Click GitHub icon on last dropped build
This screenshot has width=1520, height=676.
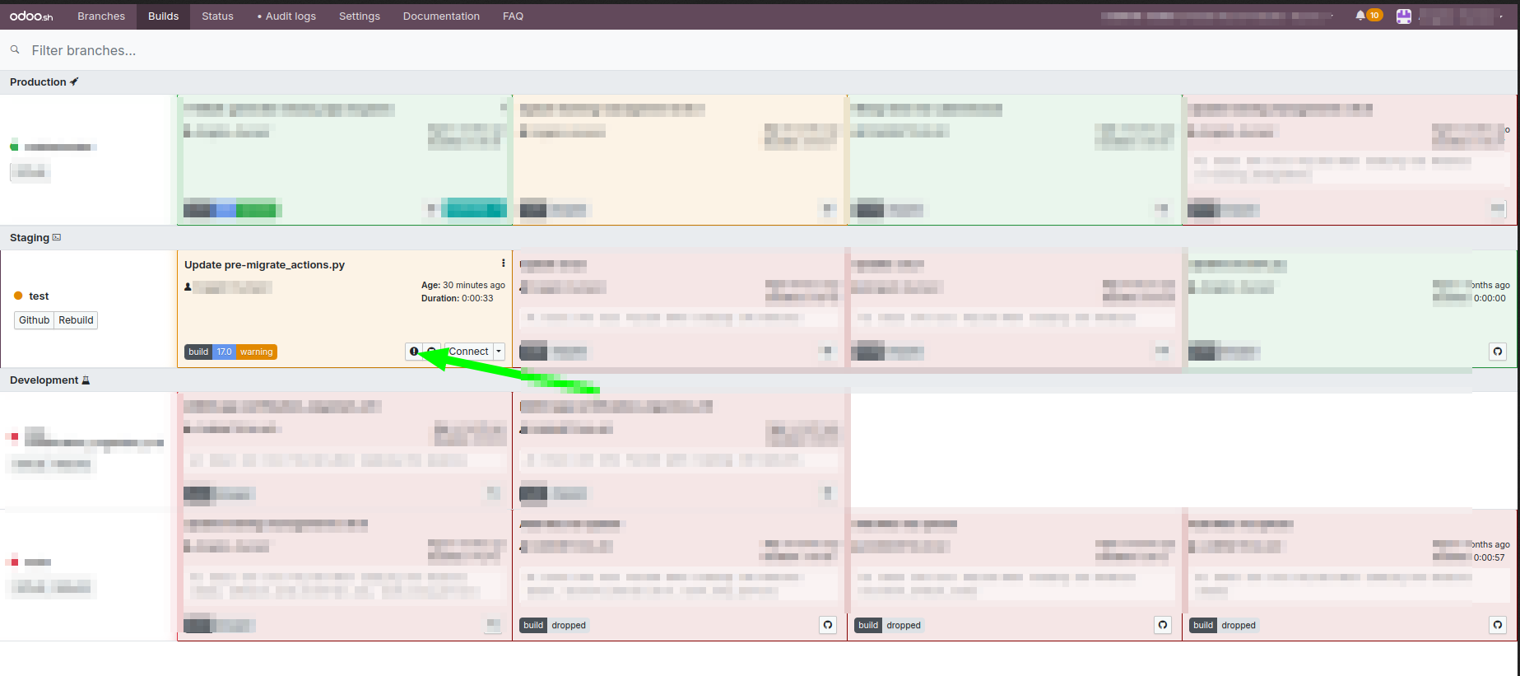(x=1497, y=625)
